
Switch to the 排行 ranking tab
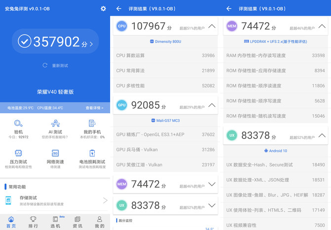tap(33, 222)
